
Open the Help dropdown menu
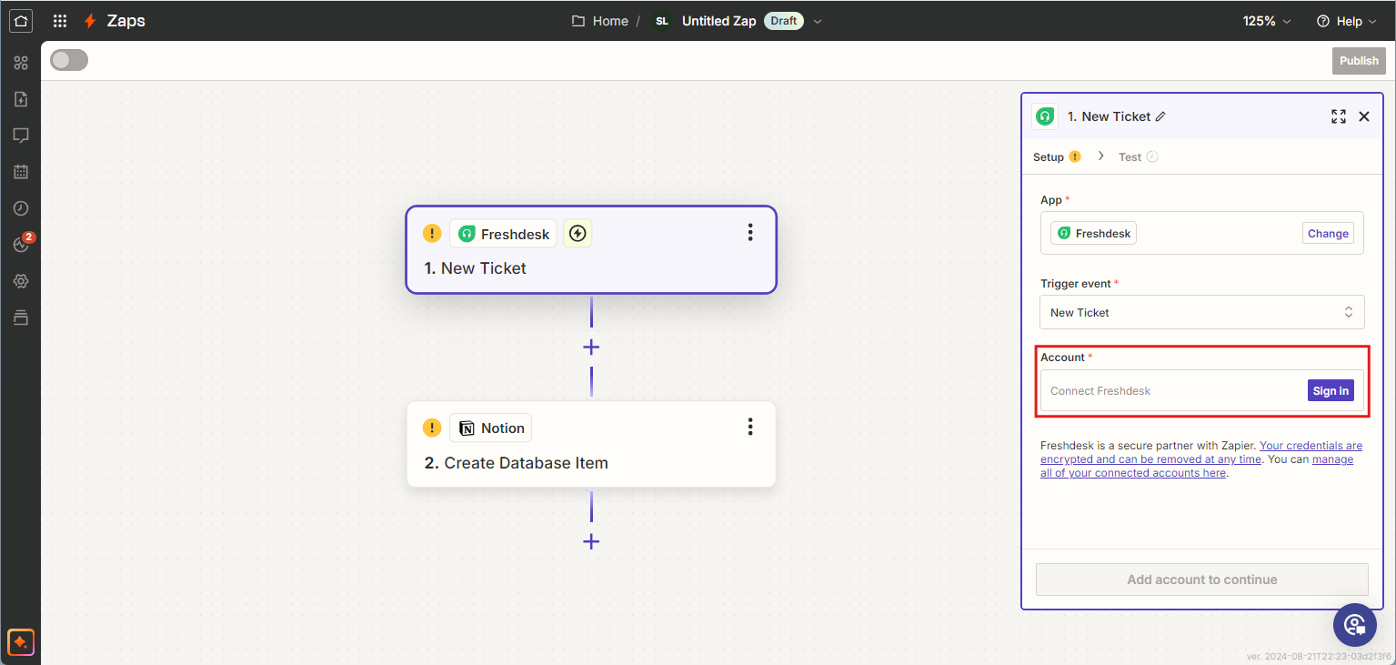click(1349, 21)
